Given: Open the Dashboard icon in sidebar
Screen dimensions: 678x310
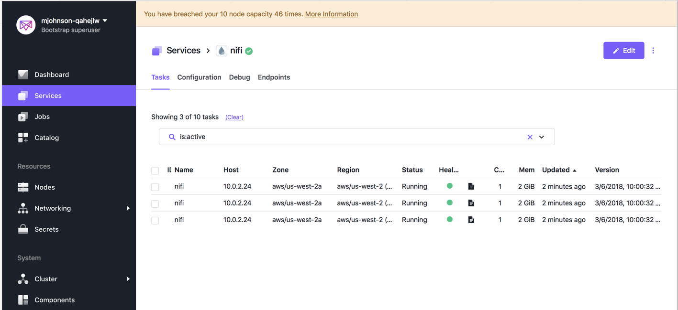Looking at the screenshot, I should 23,75.
